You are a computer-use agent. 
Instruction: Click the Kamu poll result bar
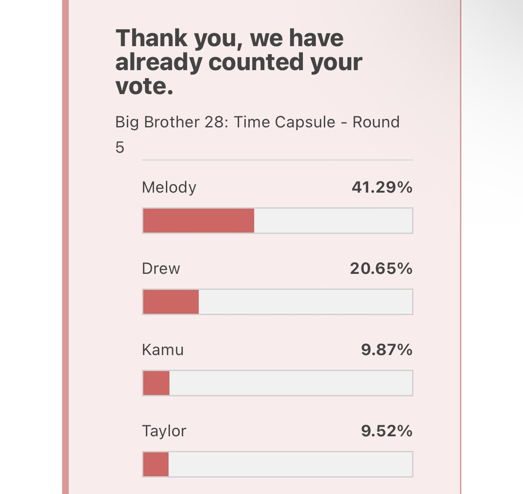point(278,383)
